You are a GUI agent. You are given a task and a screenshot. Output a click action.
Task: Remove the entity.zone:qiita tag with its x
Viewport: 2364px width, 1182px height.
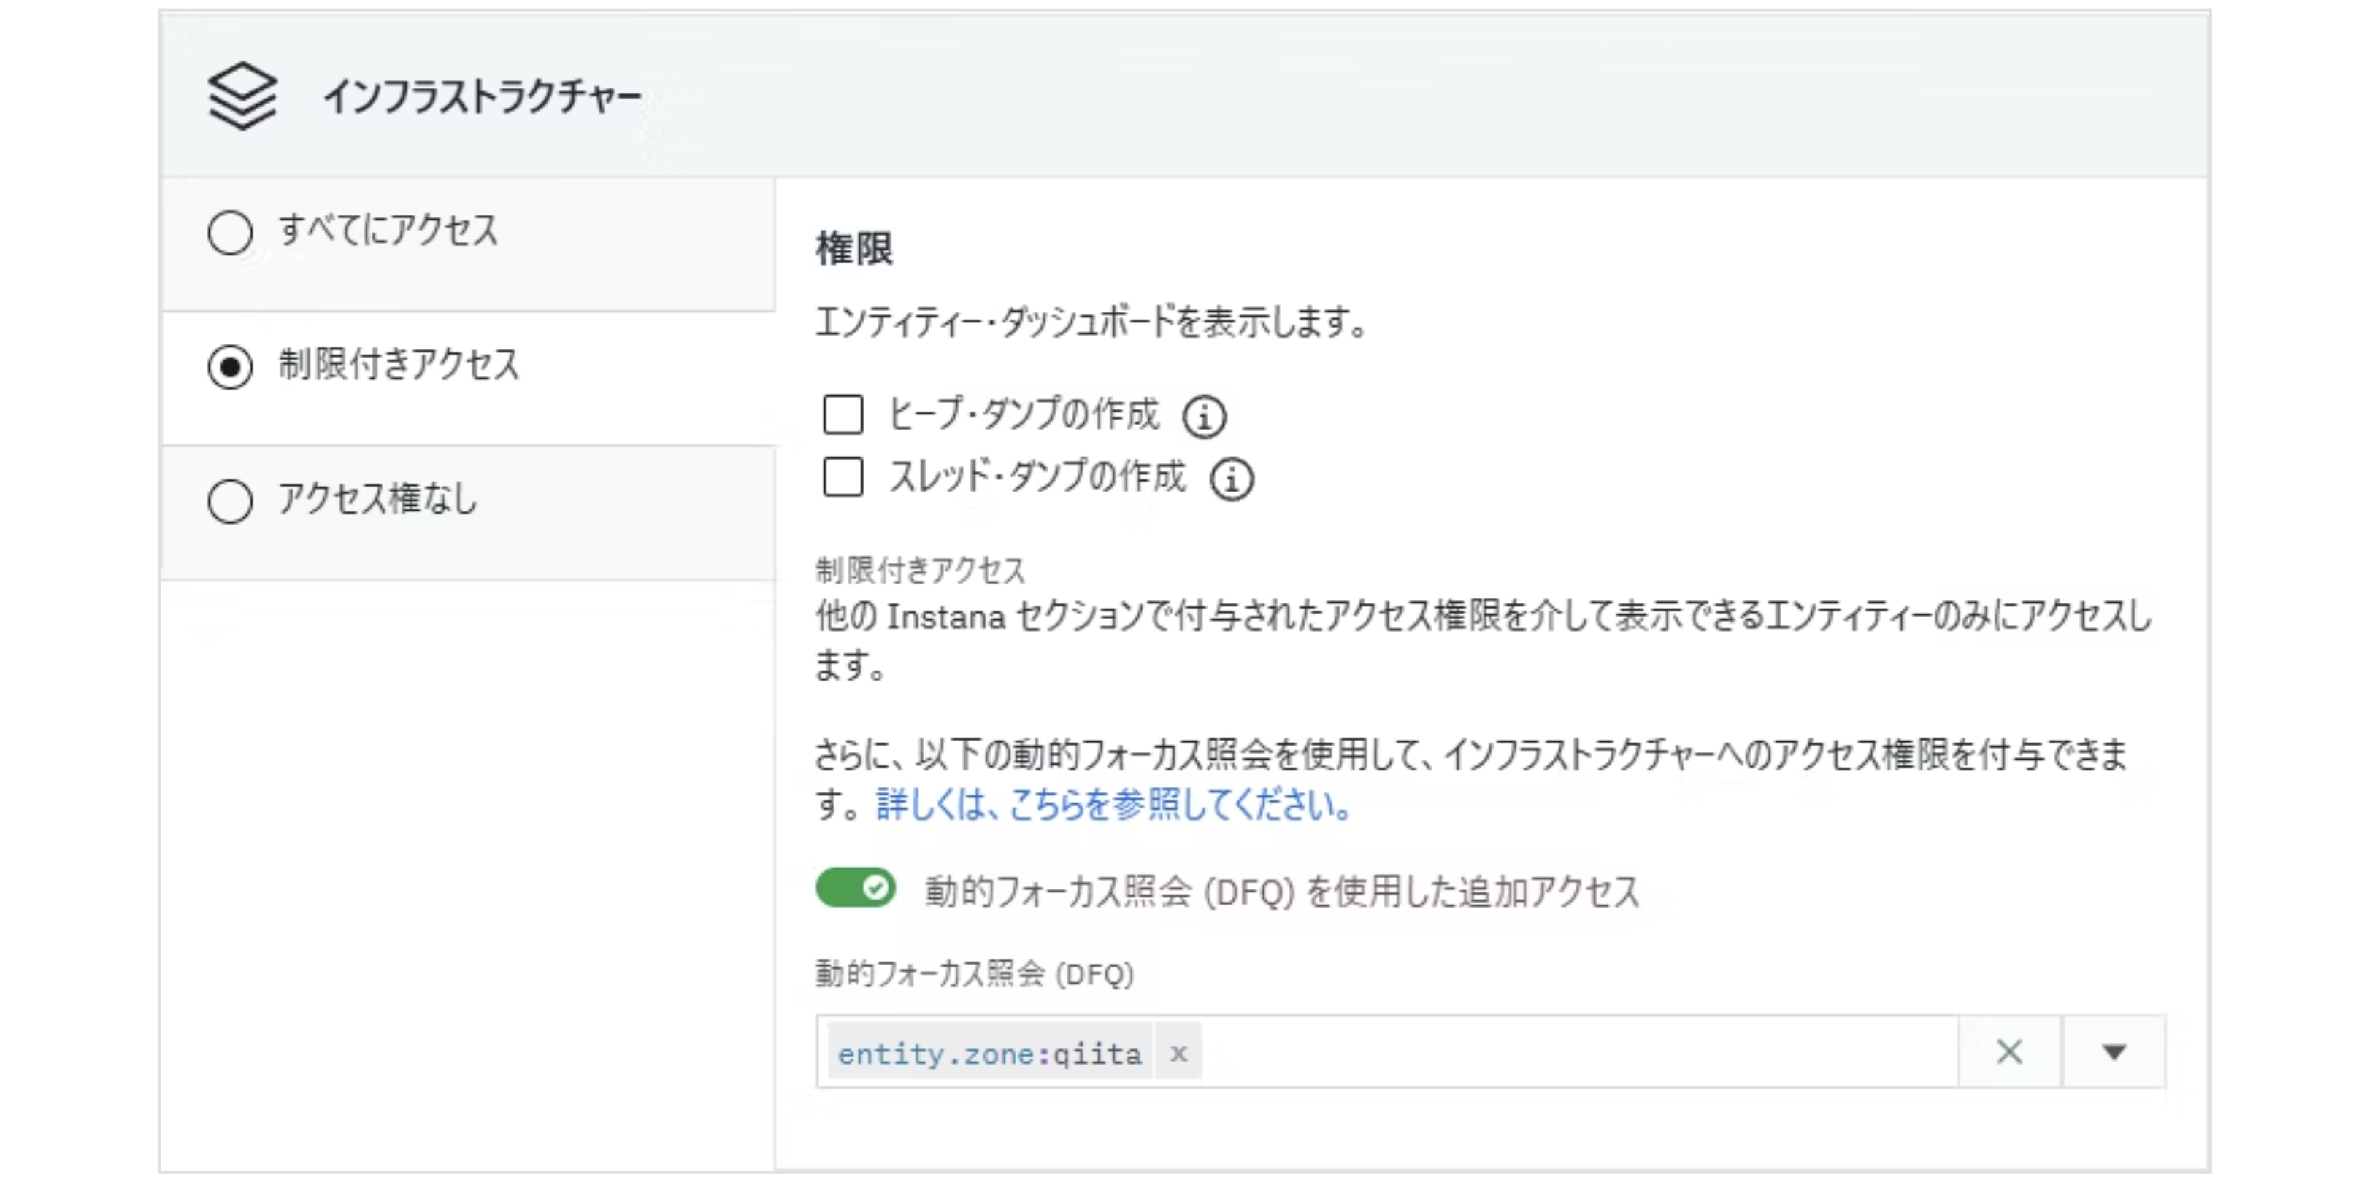tap(1178, 1054)
